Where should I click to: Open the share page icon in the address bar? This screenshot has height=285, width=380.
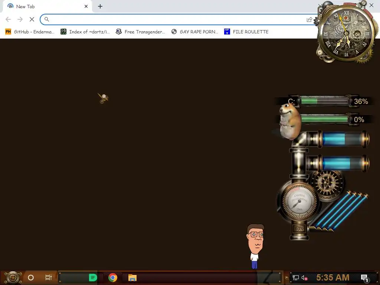pyautogui.click(x=309, y=20)
